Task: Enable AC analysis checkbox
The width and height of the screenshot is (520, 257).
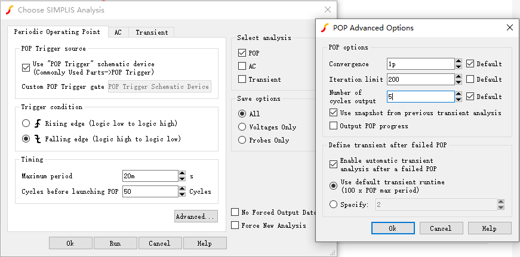Action: point(242,66)
